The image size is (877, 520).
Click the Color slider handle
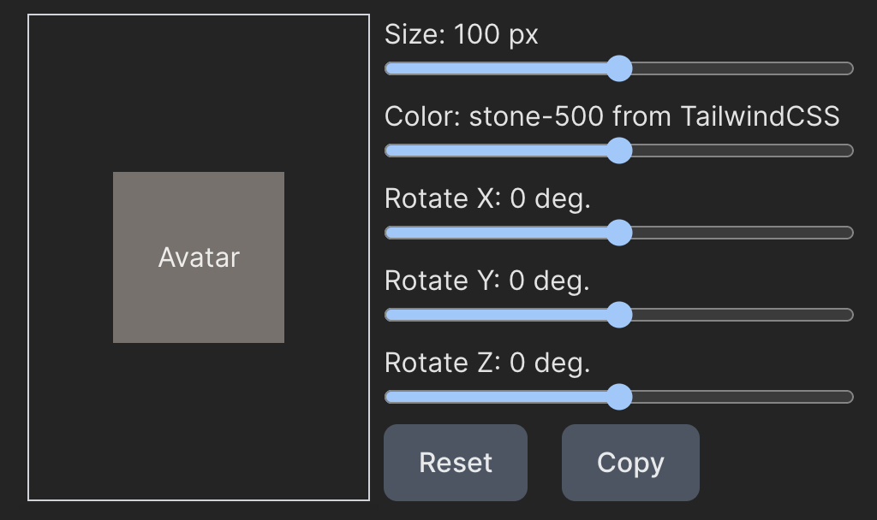coord(618,151)
